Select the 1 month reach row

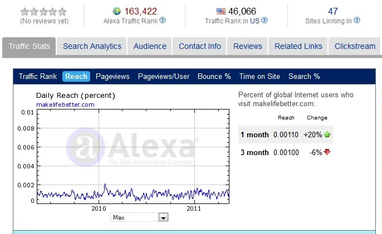[286, 135]
